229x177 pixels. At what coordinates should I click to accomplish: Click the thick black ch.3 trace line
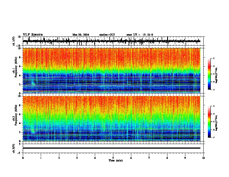click(111, 148)
